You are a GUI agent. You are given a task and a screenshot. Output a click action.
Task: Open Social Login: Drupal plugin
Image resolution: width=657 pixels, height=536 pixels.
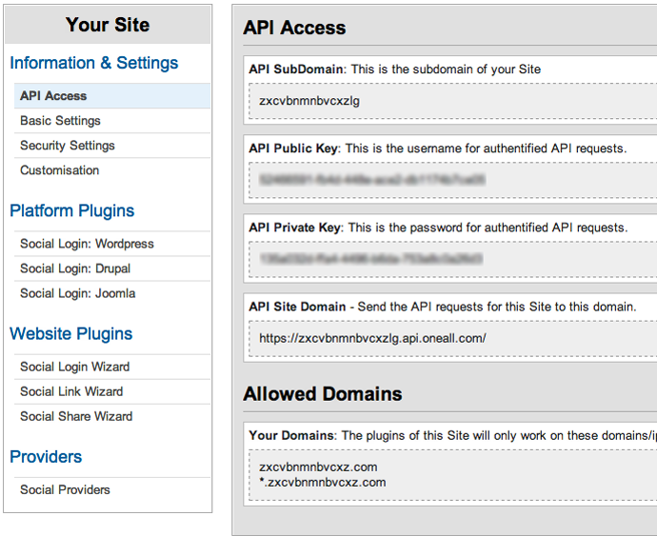coord(75,268)
